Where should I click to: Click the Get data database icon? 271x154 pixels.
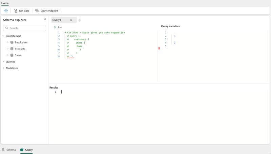[16, 11]
